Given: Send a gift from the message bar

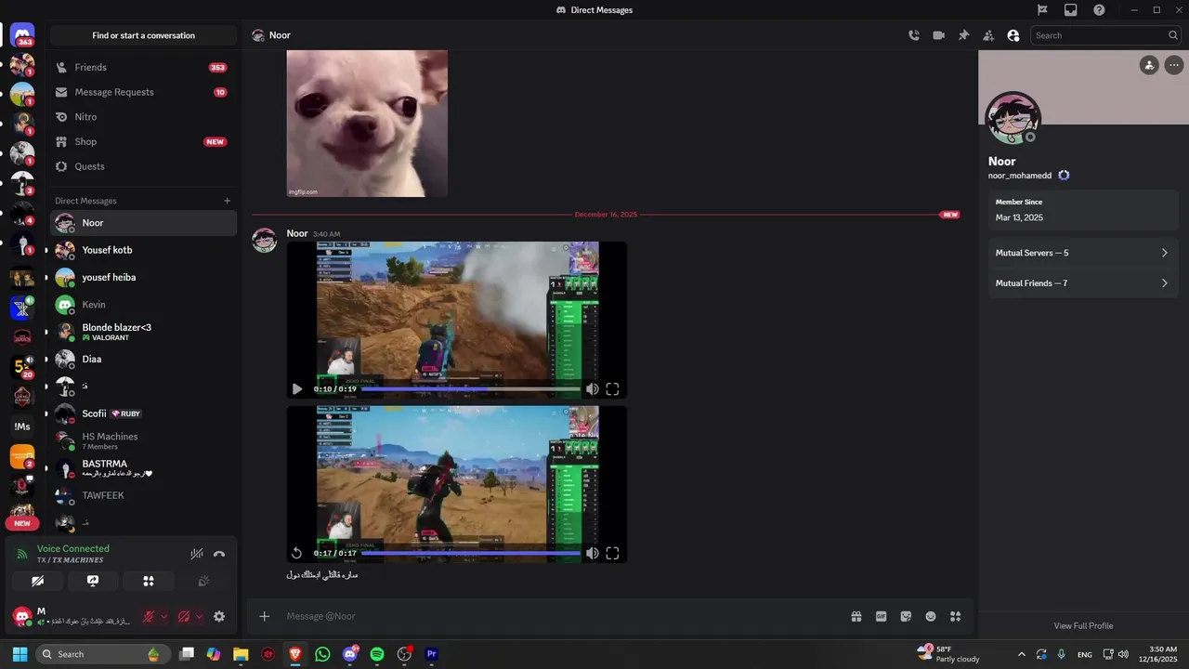Looking at the screenshot, I should click(856, 616).
